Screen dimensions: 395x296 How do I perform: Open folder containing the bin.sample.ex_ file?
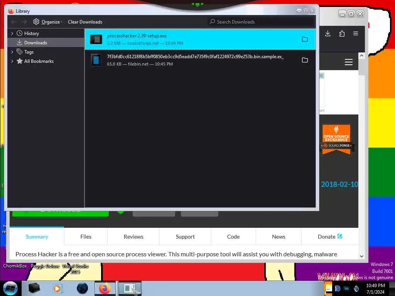pyautogui.click(x=305, y=60)
